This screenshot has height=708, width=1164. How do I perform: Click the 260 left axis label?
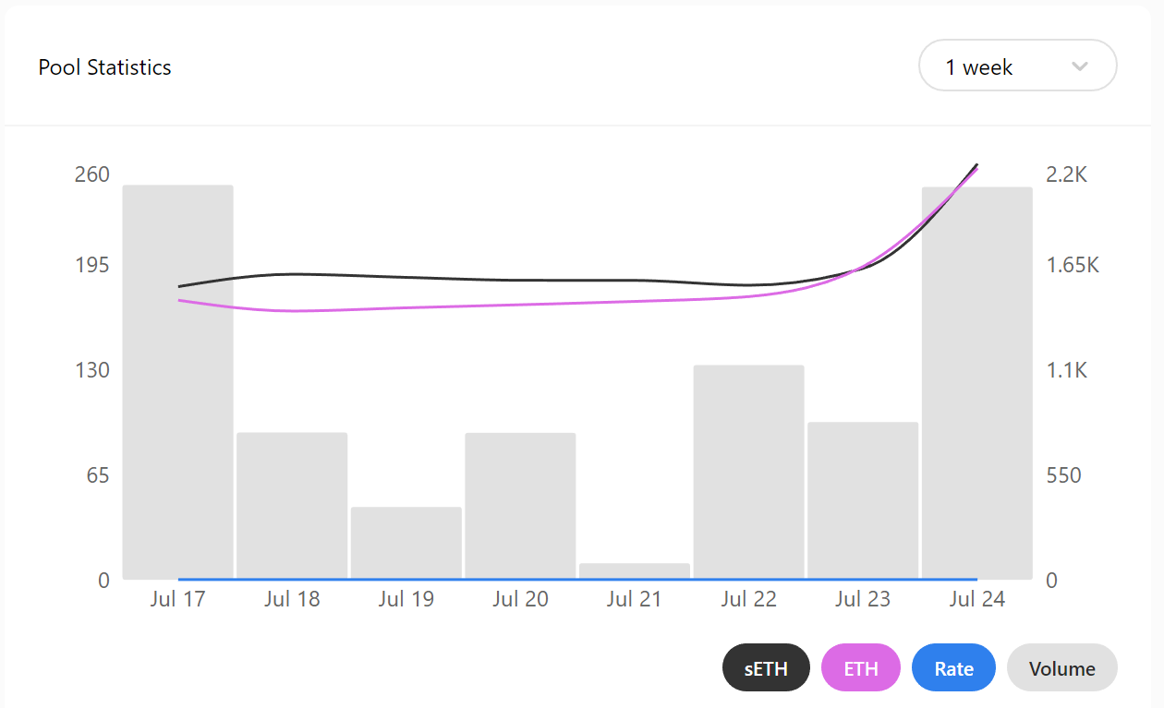point(92,174)
